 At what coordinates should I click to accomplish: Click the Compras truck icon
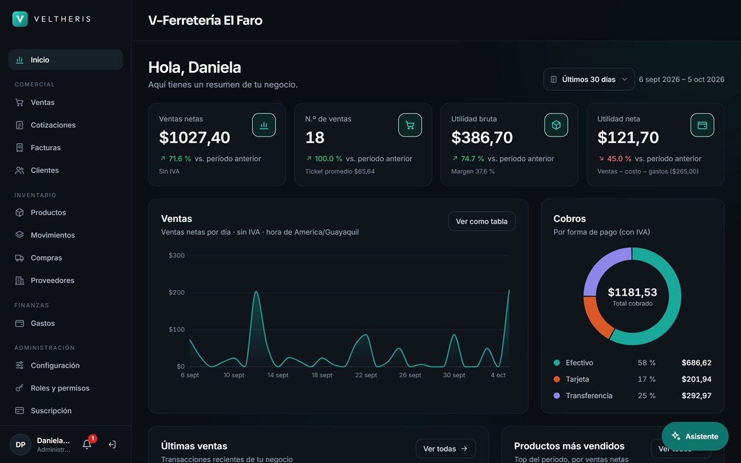click(20, 258)
